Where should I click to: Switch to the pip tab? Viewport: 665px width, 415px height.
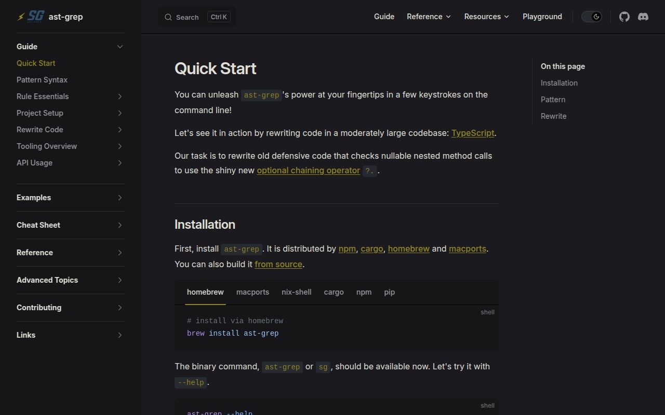click(x=389, y=292)
